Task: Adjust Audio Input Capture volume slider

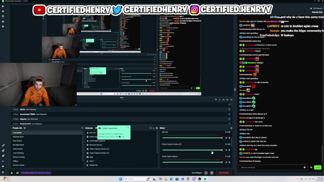Action: pos(192,162)
